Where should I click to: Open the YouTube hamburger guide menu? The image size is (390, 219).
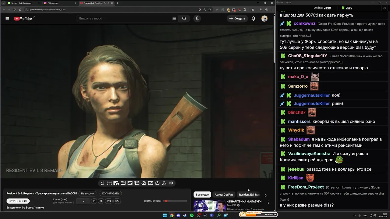7,19
